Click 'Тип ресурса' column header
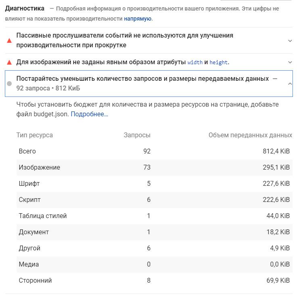 point(35,135)
